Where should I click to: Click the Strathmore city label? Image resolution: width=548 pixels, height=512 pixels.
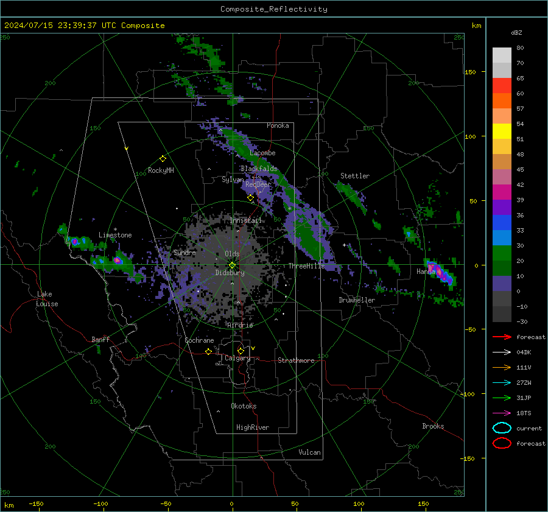[296, 360]
